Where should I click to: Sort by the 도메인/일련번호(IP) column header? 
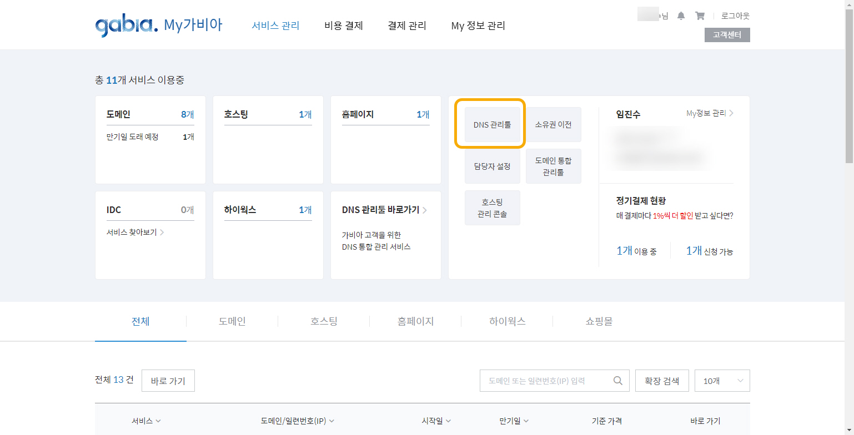(x=297, y=421)
